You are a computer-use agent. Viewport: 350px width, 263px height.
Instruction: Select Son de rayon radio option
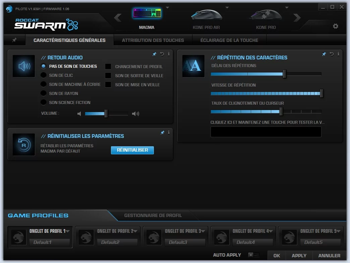44,93
